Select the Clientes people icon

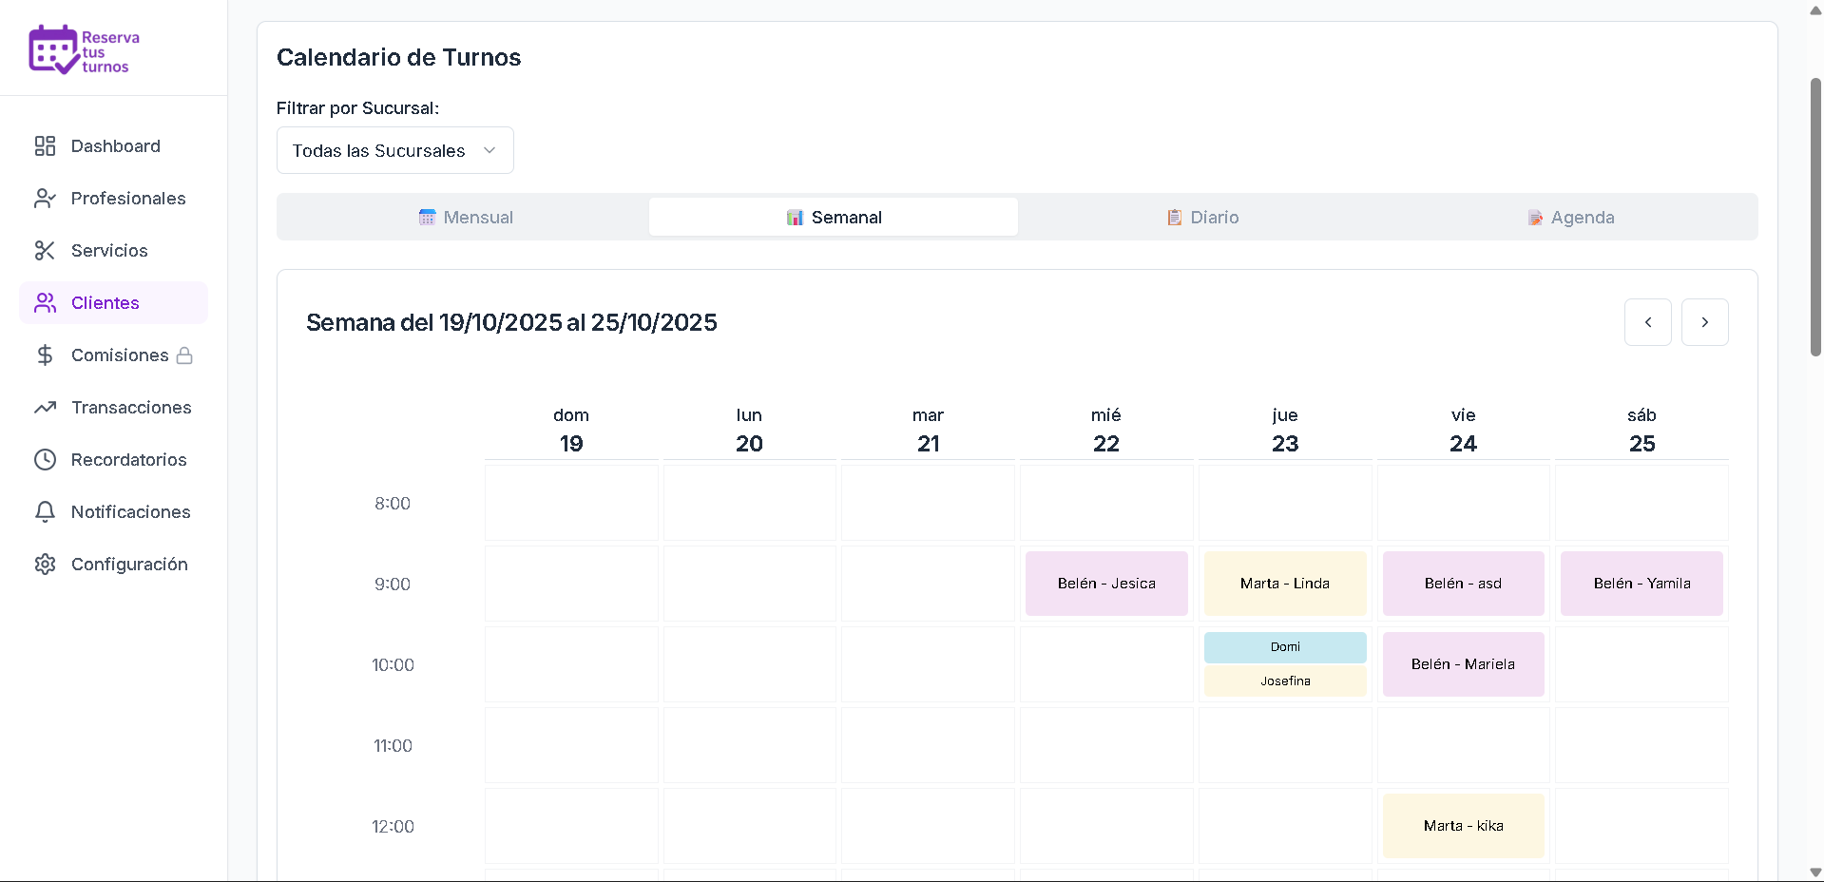coord(45,302)
